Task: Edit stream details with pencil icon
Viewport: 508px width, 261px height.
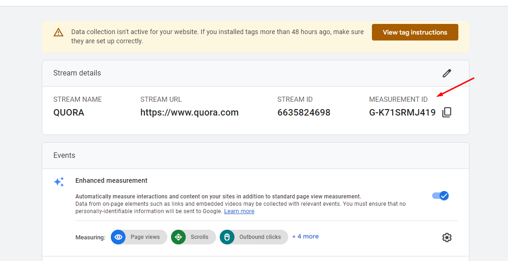Action: click(x=446, y=73)
